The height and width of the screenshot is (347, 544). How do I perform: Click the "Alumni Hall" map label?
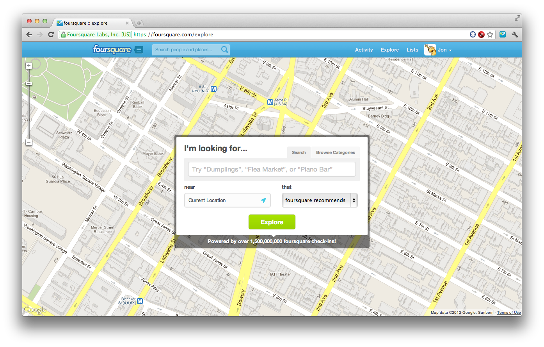click(359, 99)
